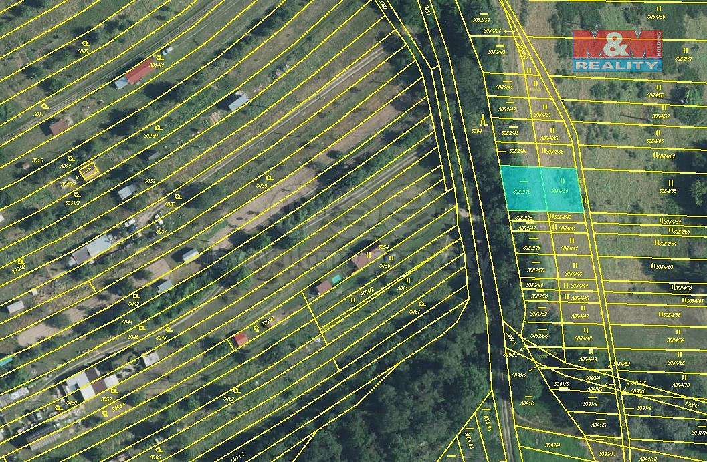
Task: Click parcel label 3016
Action: click(37, 161)
